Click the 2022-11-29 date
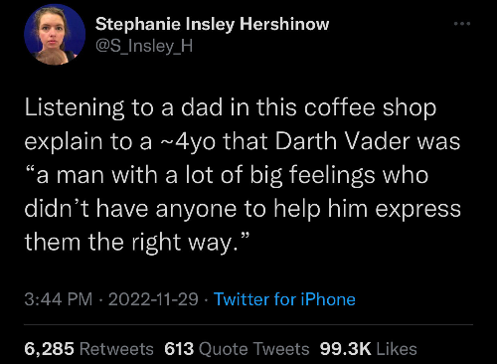The width and height of the screenshot is (497, 364). [153, 299]
